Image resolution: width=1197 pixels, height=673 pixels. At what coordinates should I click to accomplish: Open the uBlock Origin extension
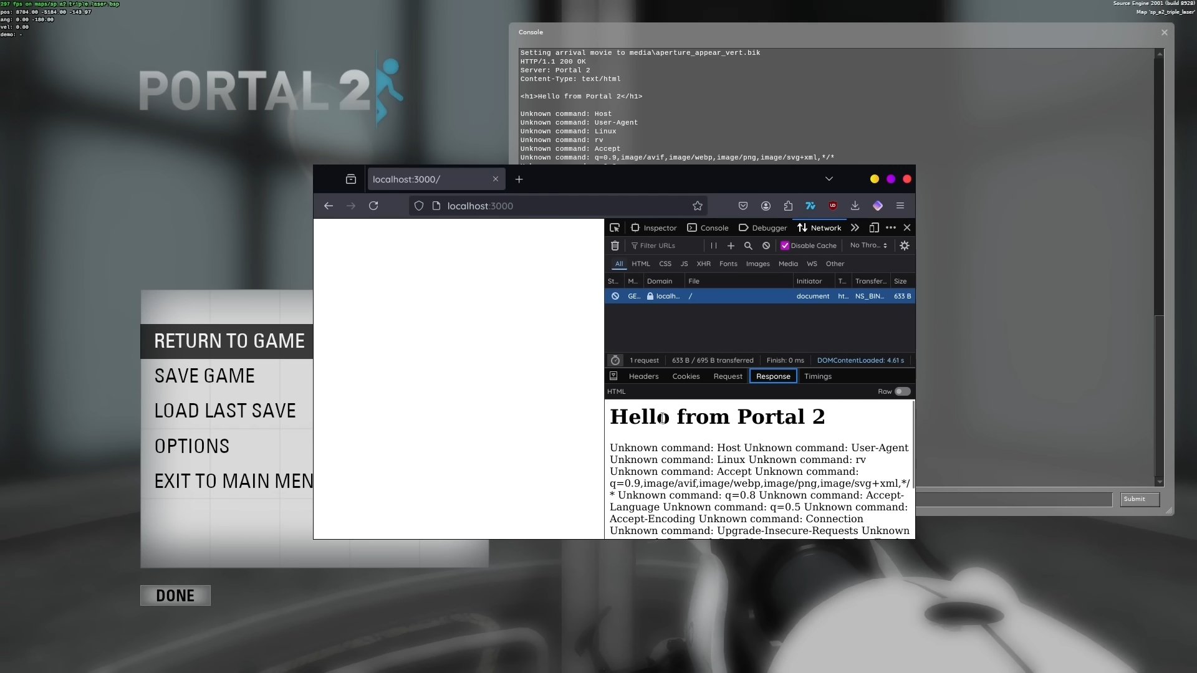(x=832, y=206)
